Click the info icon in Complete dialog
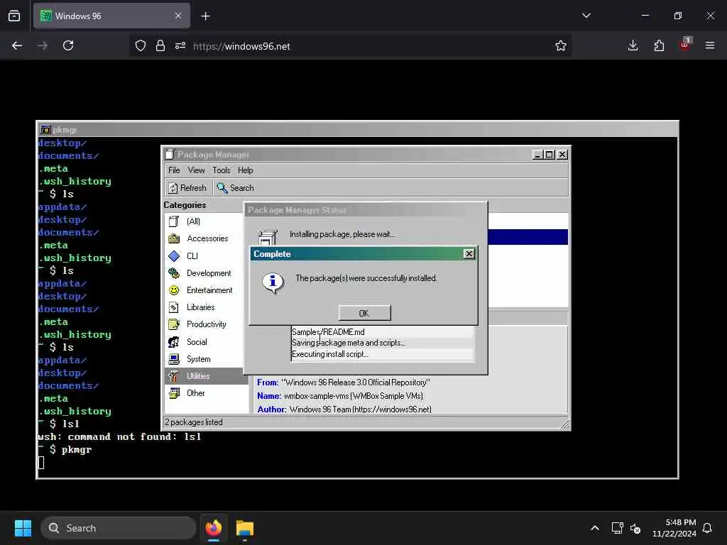The height and width of the screenshot is (545, 727). [273, 282]
